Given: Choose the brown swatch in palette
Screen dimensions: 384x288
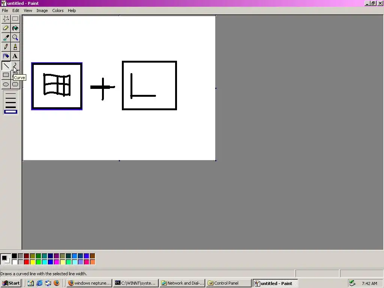Looking at the screenshot, I should pyautogui.click(x=92, y=256).
